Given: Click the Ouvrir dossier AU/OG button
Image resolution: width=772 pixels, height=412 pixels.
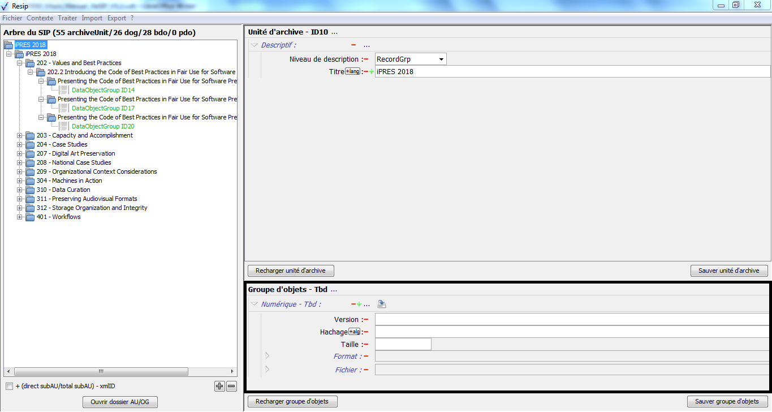Looking at the screenshot, I should pyautogui.click(x=120, y=402).
